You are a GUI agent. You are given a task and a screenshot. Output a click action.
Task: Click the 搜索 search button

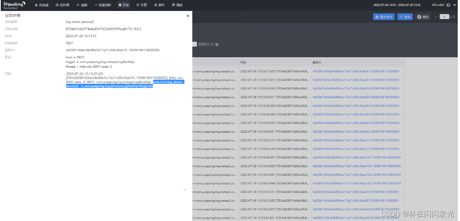[x=405, y=17]
